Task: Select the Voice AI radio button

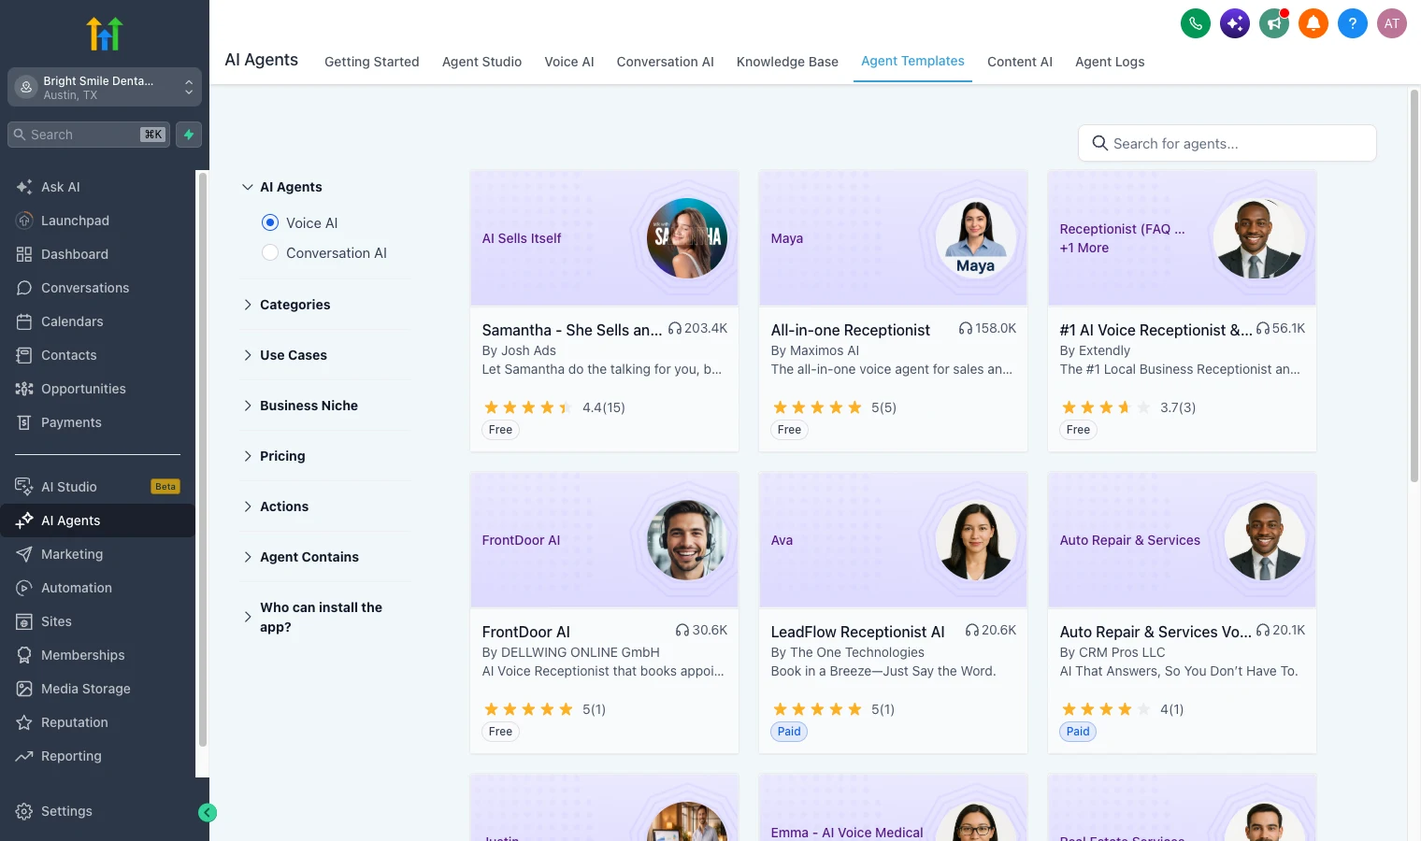Action: (x=270, y=222)
